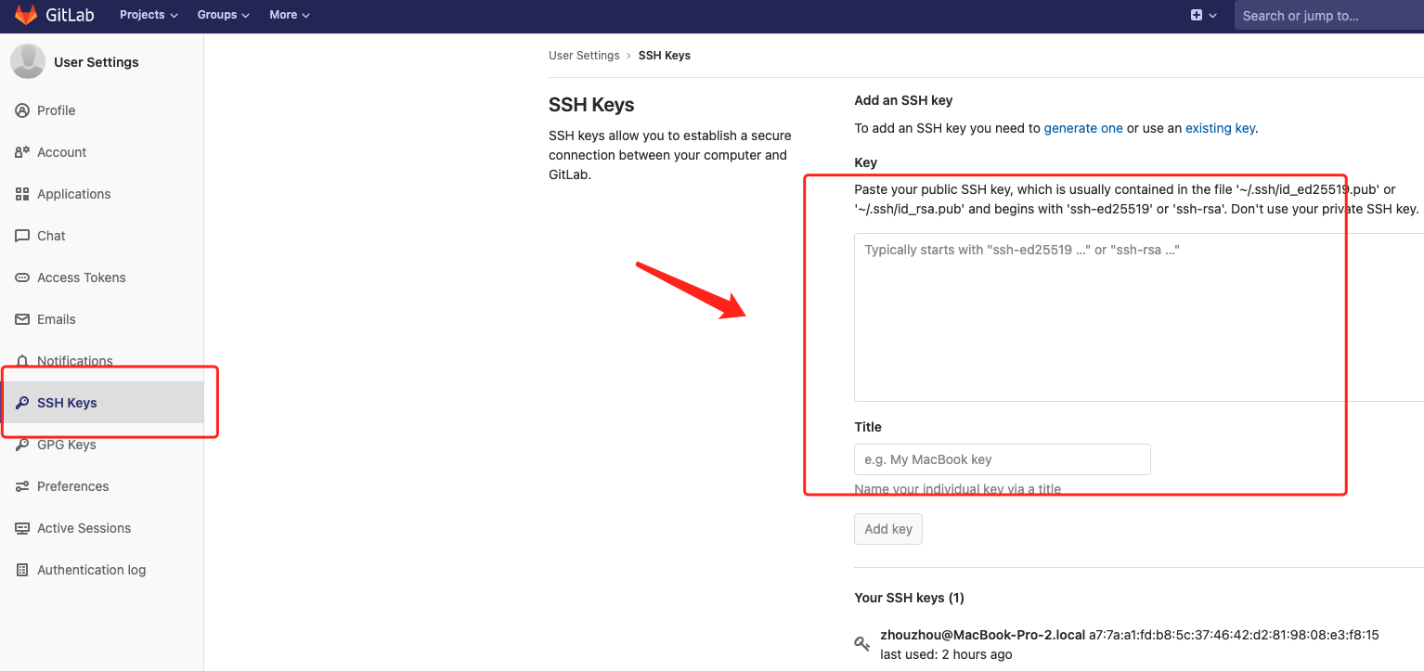Viewport: 1424px width, 671px height.
Task: Click the key icon beside zhouzhou's SSH key
Action: 861,643
